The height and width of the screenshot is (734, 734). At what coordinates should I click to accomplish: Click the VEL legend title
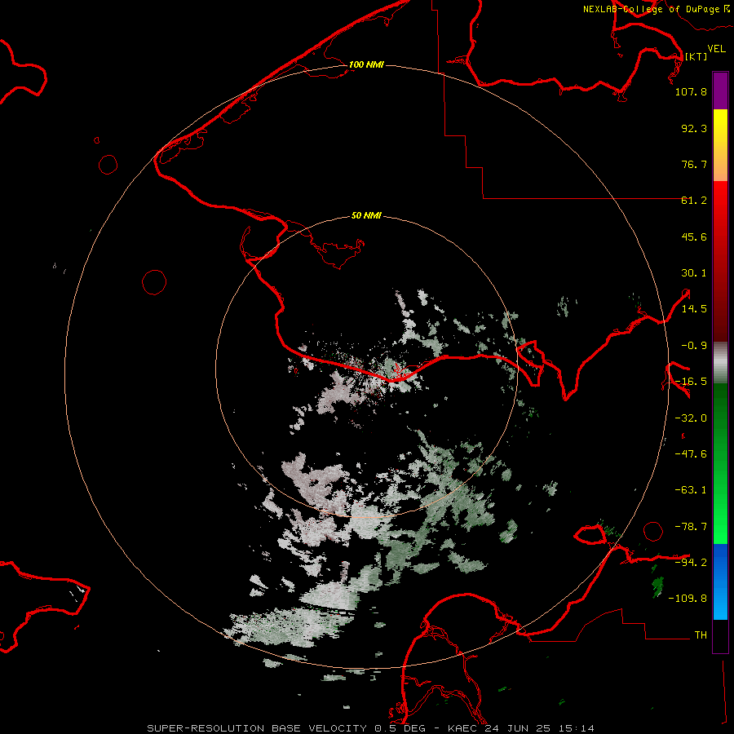[x=716, y=49]
